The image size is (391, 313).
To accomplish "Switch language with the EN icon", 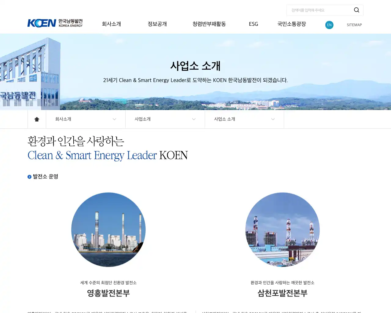I will tap(329, 25).
